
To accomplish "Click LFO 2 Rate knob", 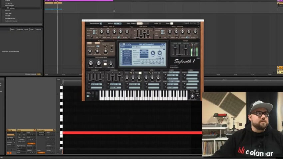I will 146,78.
